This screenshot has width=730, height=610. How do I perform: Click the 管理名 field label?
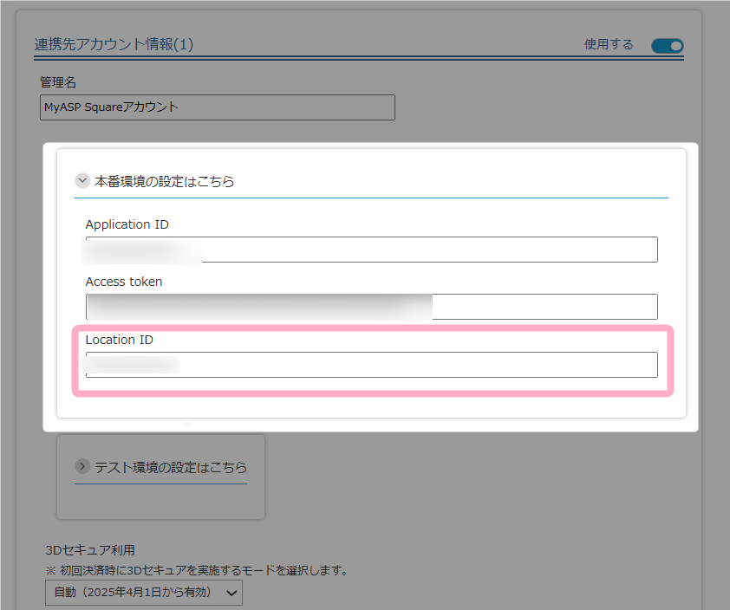click(x=58, y=82)
